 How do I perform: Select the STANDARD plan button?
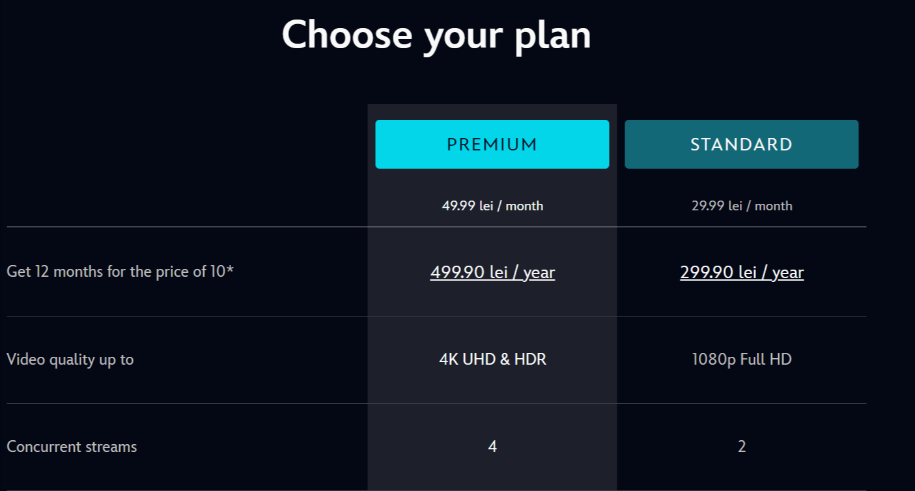pos(742,144)
